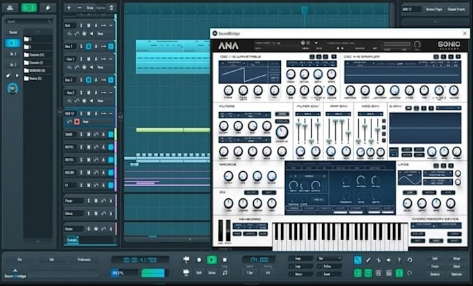Toggle the Metro metronome checkbox
Screen dimensions: 473x286
tap(291, 274)
